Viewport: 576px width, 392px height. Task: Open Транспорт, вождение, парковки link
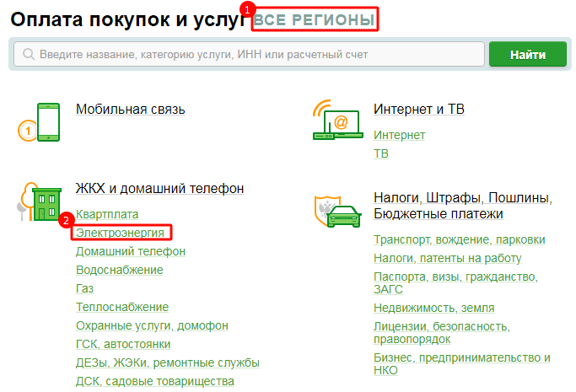(x=459, y=239)
